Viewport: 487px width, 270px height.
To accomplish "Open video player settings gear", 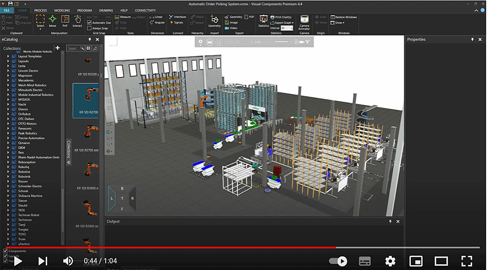I will point(390,261).
